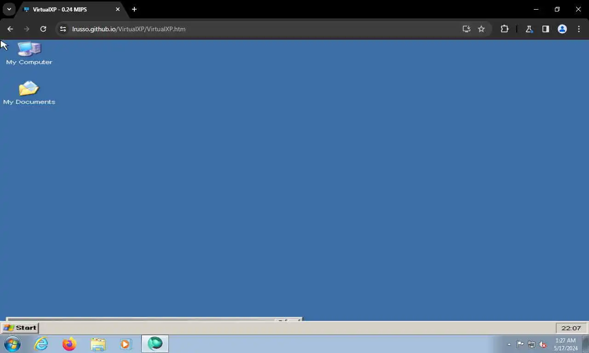Click the network tray icon
Screen dimensions: 589x353
531,344
